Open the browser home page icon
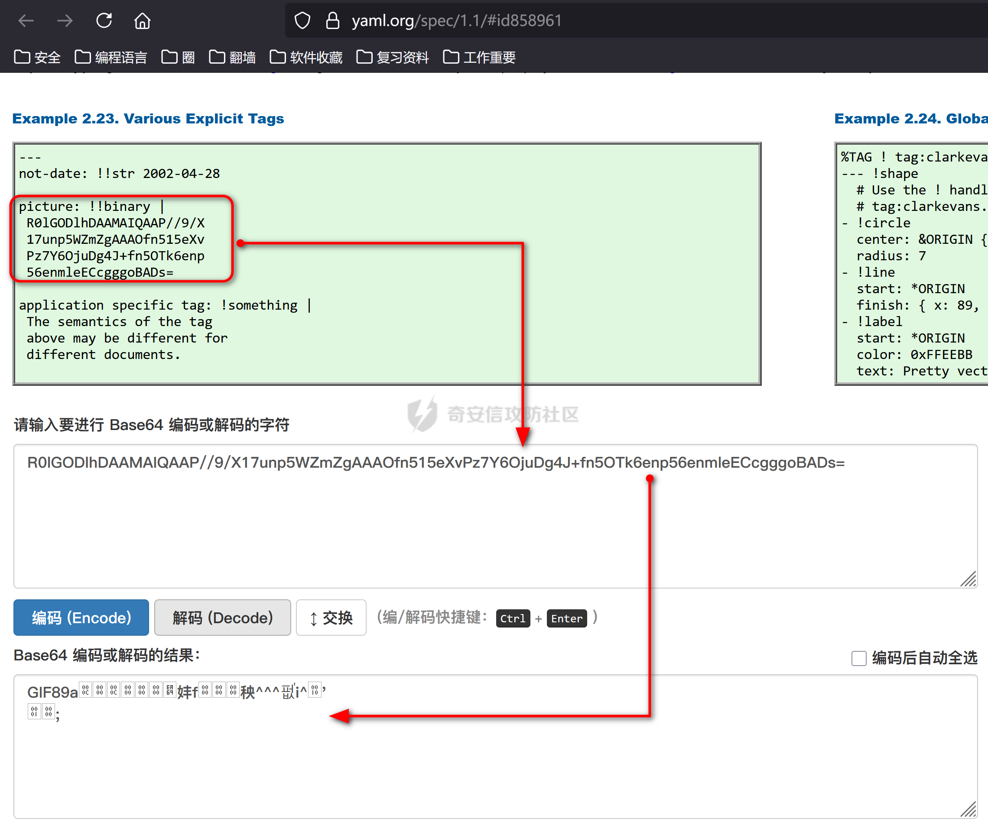The image size is (988, 828). pos(142,21)
